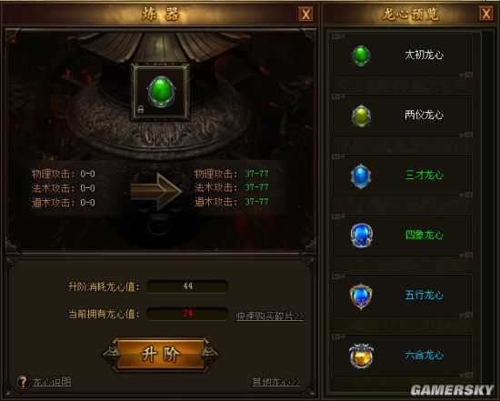The width and height of the screenshot is (500, 401).
Task: Click the lock icon on the item slot
Action: pos(141,109)
